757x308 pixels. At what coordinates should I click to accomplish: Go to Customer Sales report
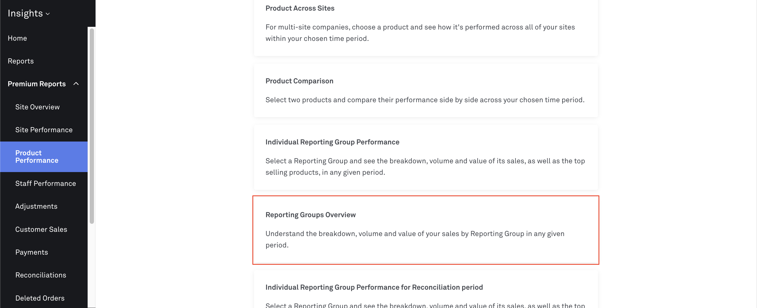click(41, 229)
